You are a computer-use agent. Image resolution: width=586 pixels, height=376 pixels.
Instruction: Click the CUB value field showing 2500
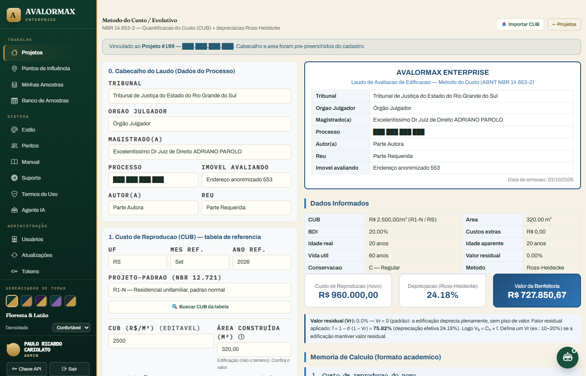click(161, 341)
